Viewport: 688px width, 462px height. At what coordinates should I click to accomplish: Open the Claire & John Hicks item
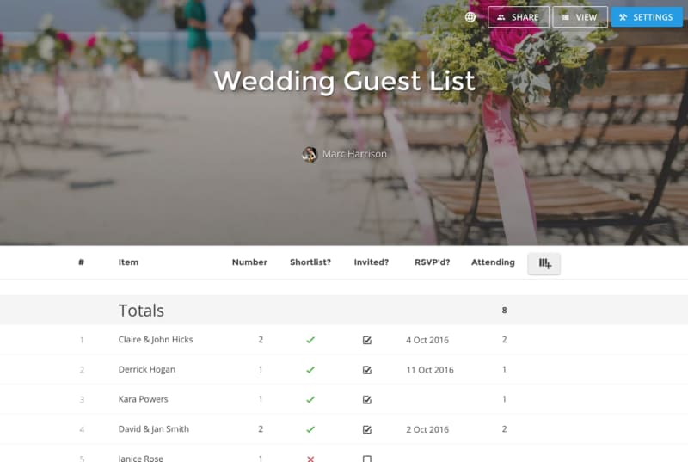coord(156,340)
